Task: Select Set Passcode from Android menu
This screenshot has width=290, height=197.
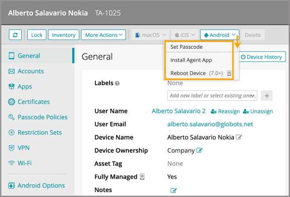Action: pyautogui.click(x=187, y=47)
